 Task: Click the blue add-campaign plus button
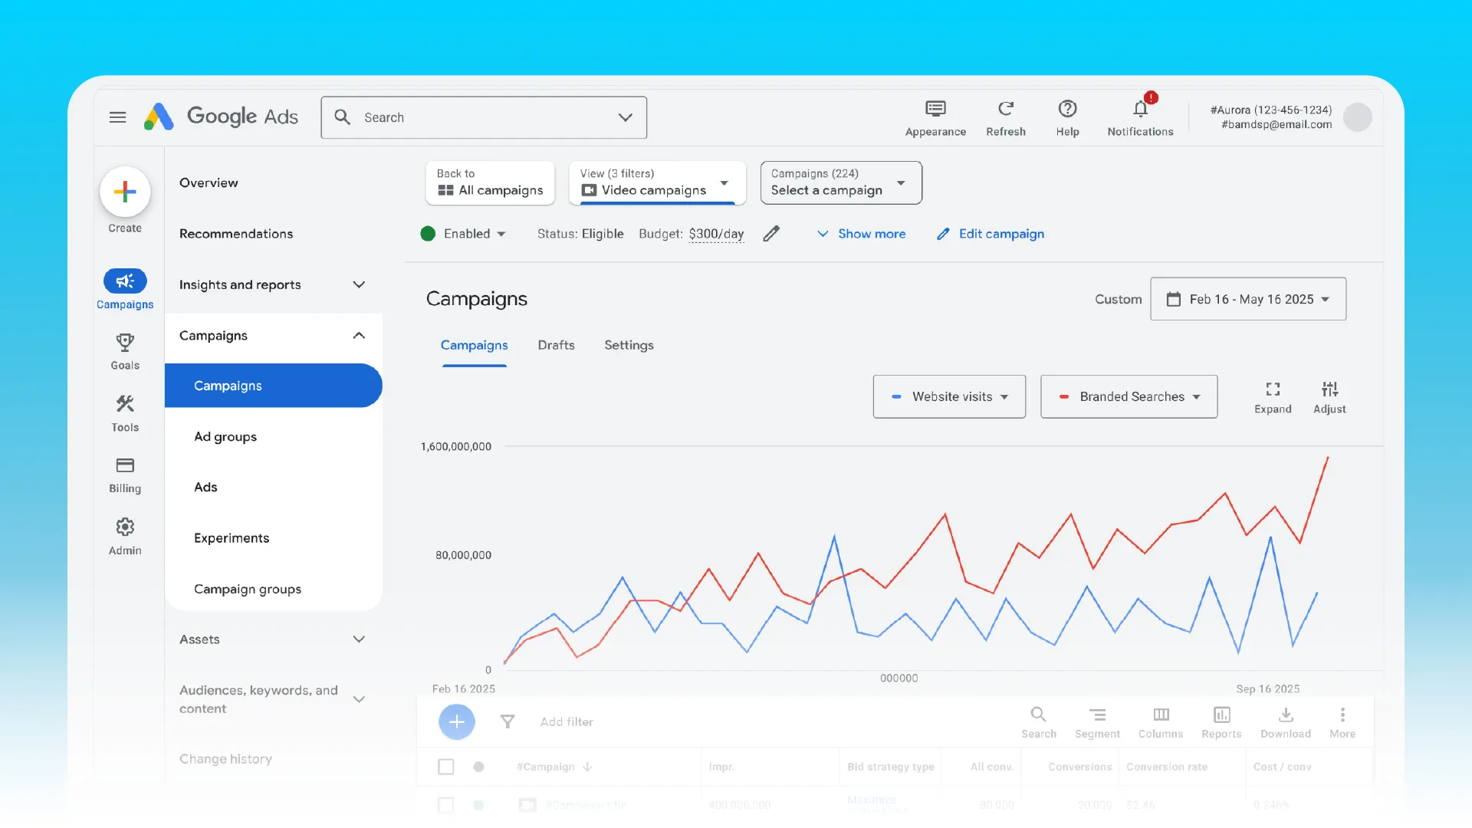click(457, 721)
